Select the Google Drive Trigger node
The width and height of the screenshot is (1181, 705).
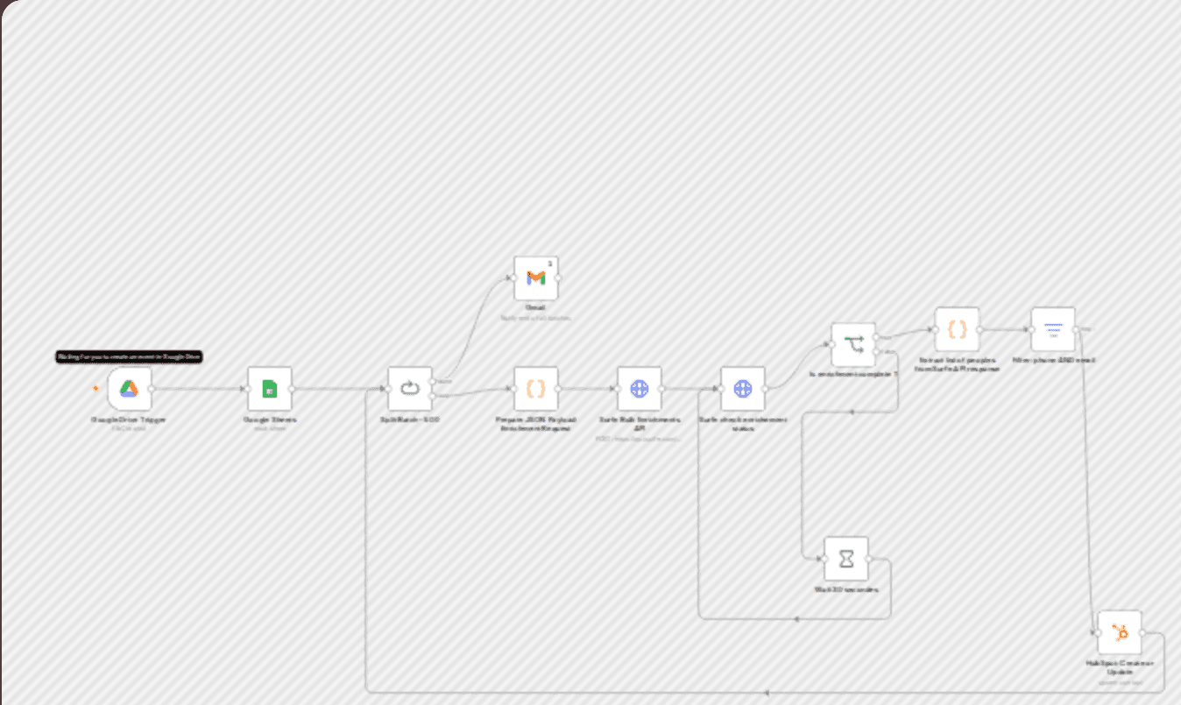pyautogui.click(x=130, y=388)
